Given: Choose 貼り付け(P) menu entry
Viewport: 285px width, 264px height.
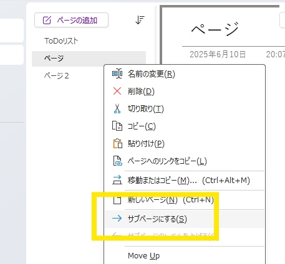Looking at the screenshot, I should [185, 144].
